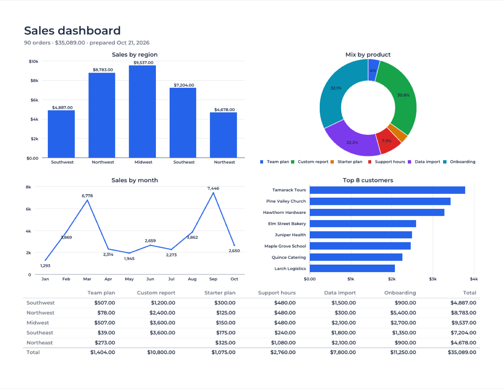This screenshot has height=389, width=503.
Task: Click the Total row label in table
Action: 33,352
